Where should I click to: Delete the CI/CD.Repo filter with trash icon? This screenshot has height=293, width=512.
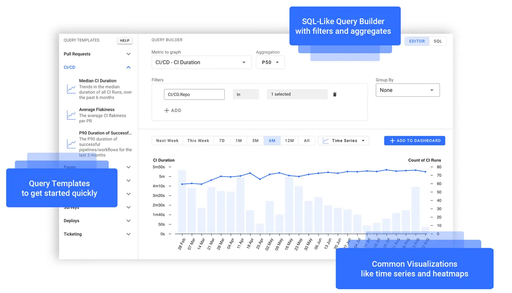pos(335,94)
